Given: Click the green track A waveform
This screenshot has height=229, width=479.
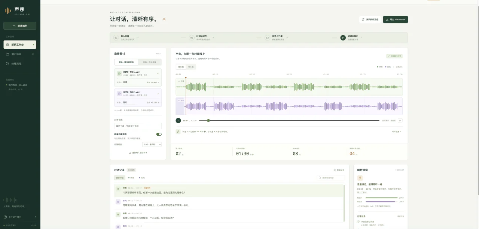Looking at the screenshot, I should tap(289, 87).
